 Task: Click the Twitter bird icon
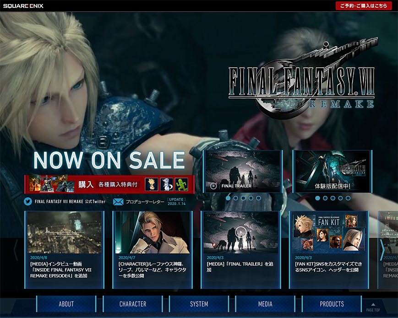[28, 201]
